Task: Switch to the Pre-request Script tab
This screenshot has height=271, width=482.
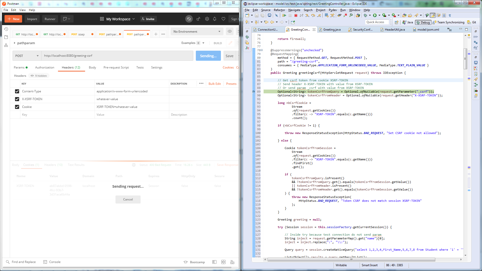Action: point(116,67)
